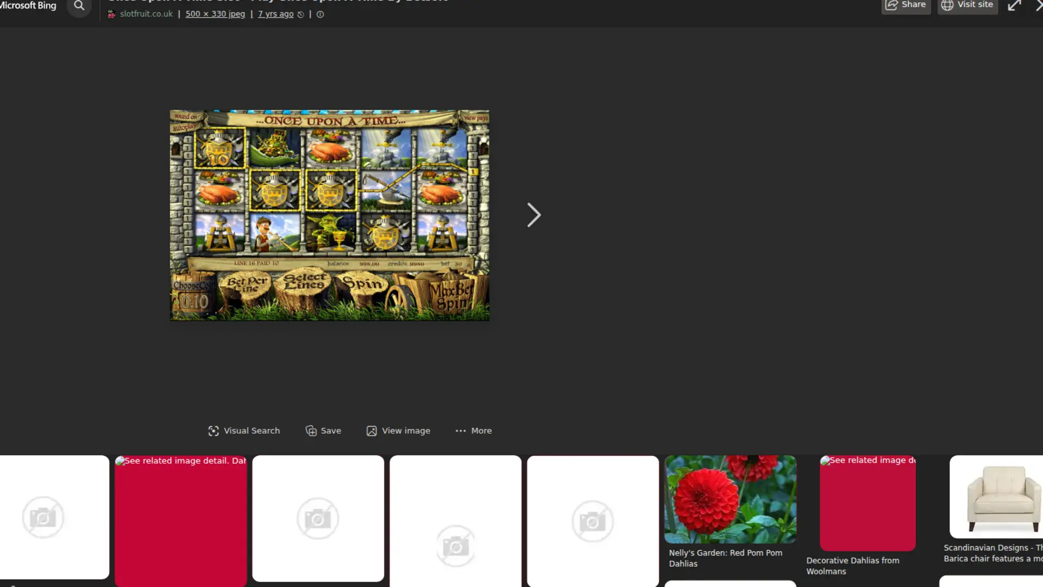Go to the next image arrow
Screen dimensions: 1043x587
(x=533, y=215)
